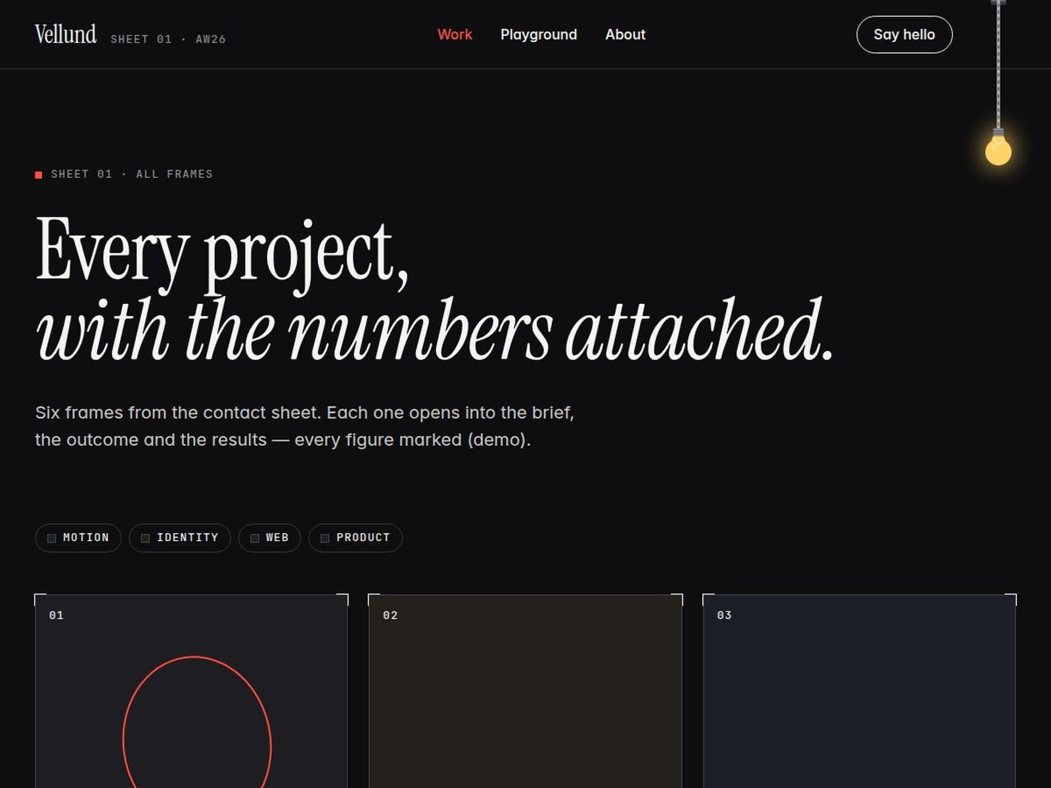
Task: Toggle the Product filter chip
Action: click(x=355, y=538)
